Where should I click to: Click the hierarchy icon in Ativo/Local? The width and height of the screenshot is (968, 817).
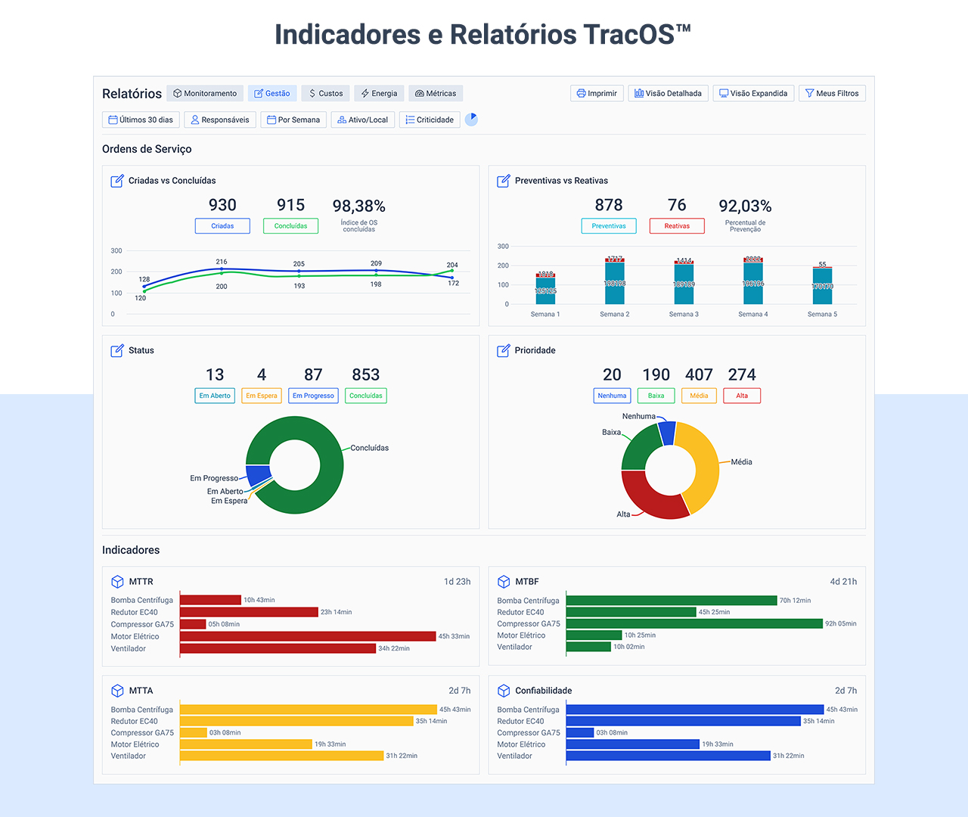click(x=342, y=120)
